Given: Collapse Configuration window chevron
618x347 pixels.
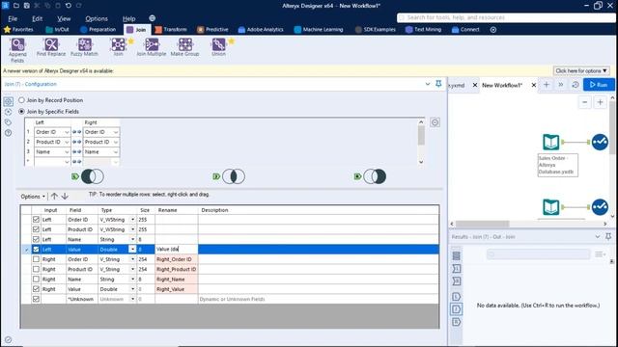Looking at the screenshot, I should point(428,84).
